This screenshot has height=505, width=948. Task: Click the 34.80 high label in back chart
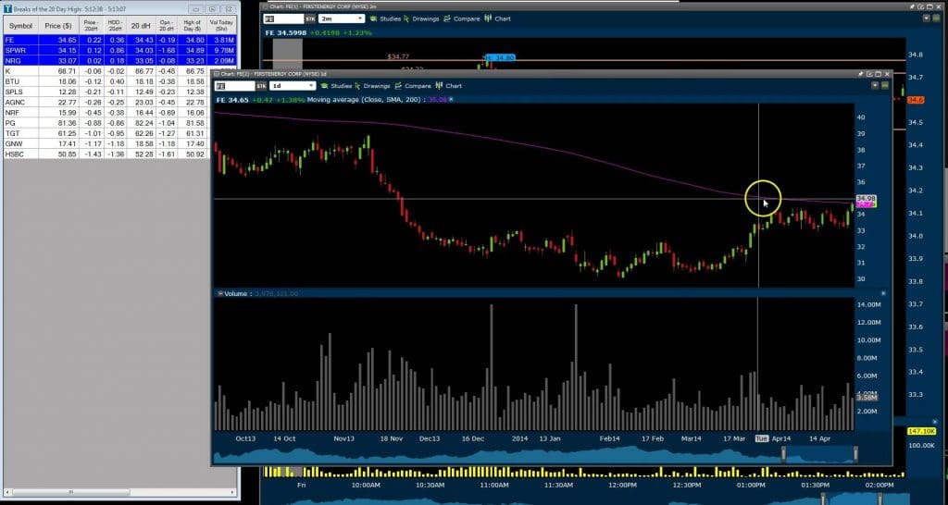(x=501, y=57)
